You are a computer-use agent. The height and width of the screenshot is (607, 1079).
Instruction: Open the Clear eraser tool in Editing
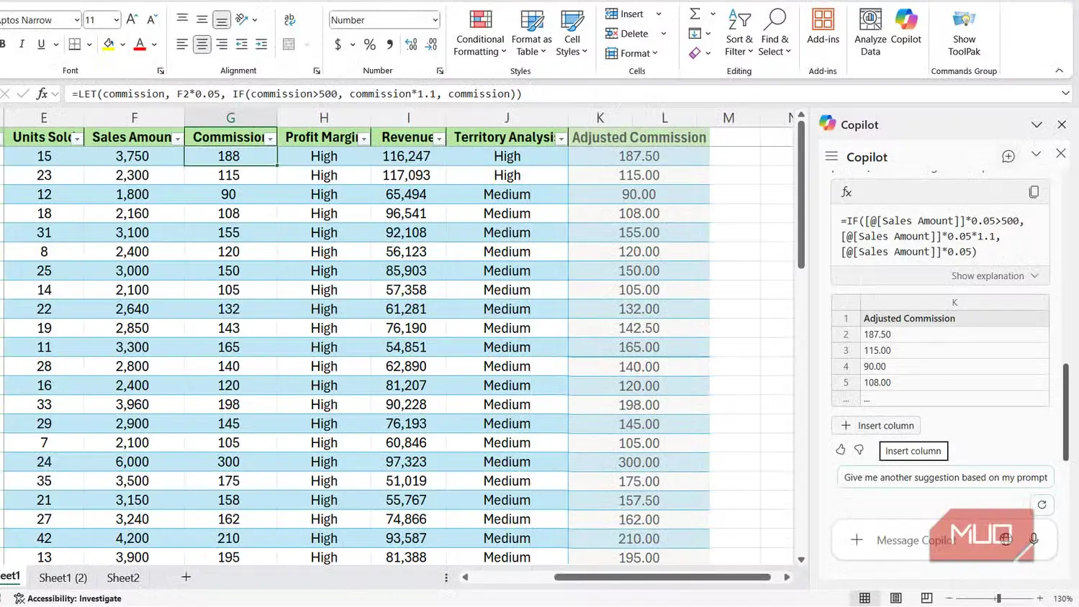[x=695, y=53]
